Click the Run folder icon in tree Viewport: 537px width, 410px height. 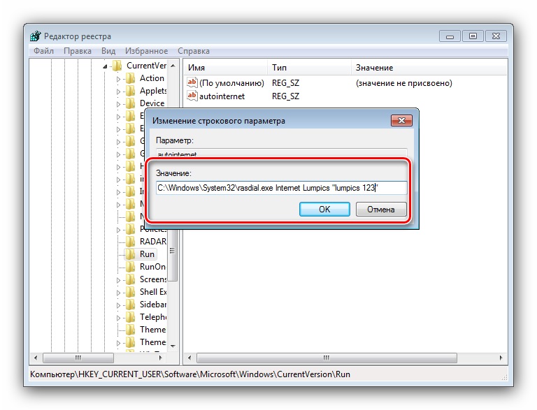tap(131, 254)
